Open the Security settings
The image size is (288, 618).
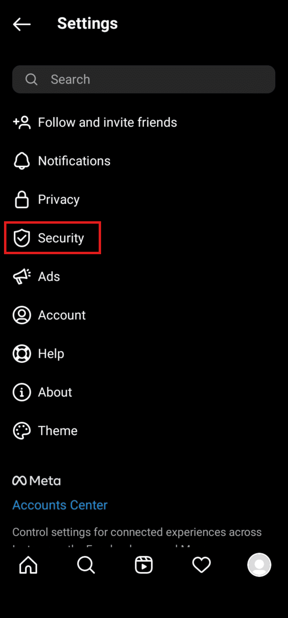click(x=61, y=238)
